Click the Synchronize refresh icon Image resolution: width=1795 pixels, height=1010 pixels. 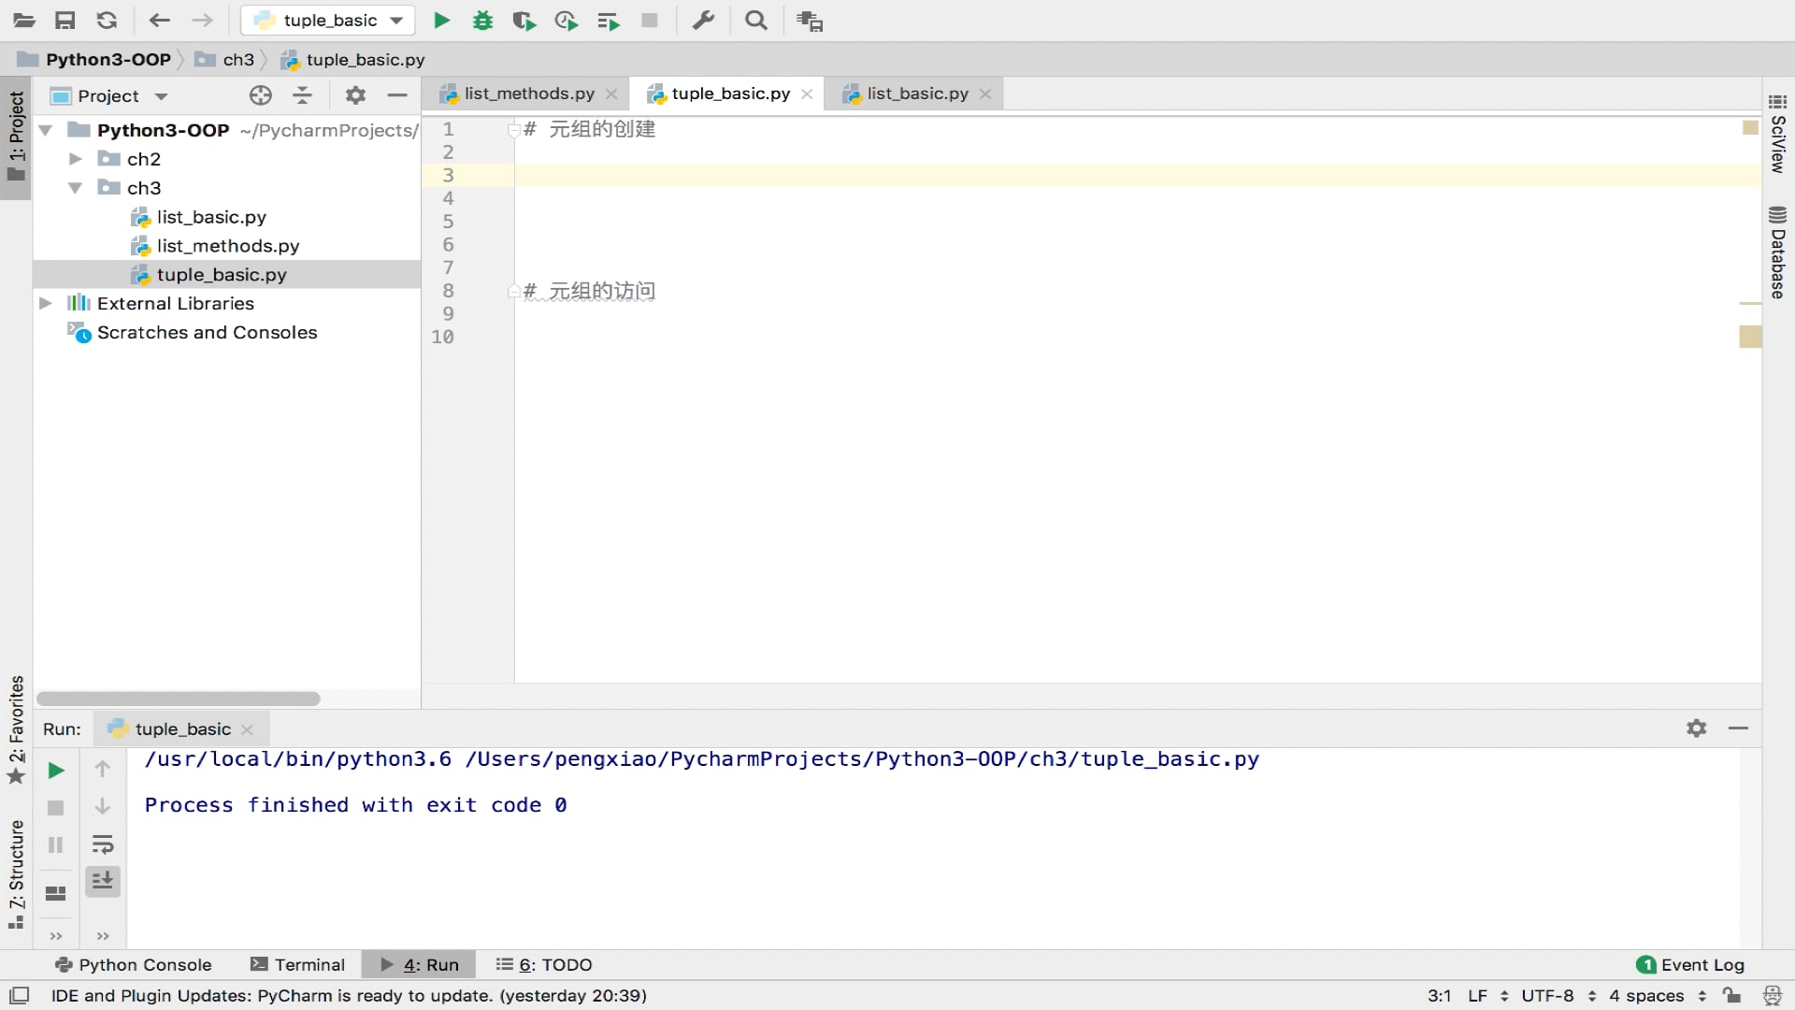pyautogui.click(x=107, y=21)
